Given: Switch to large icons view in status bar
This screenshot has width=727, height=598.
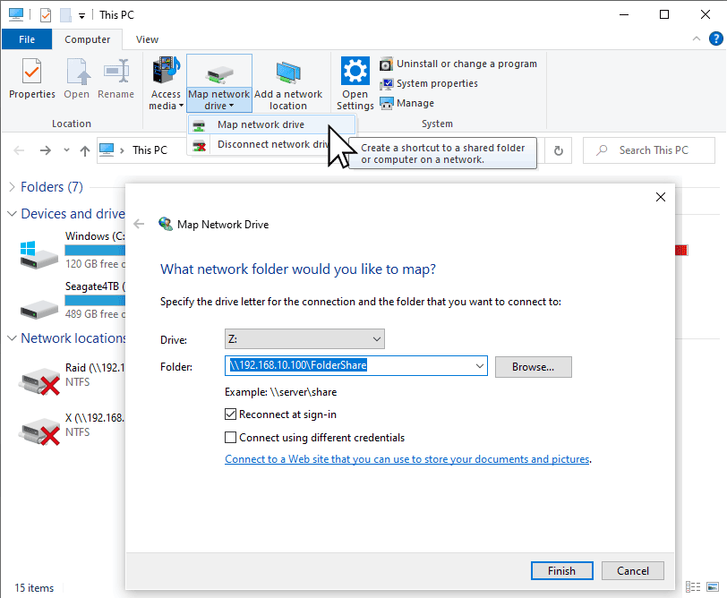Looking at the screenshot, I should 713,587.
